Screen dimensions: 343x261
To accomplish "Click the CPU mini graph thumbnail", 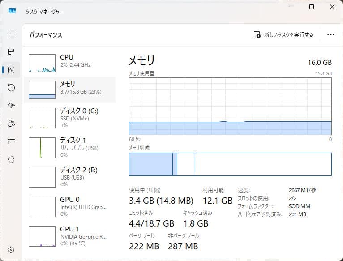I will tap(42, 63).
